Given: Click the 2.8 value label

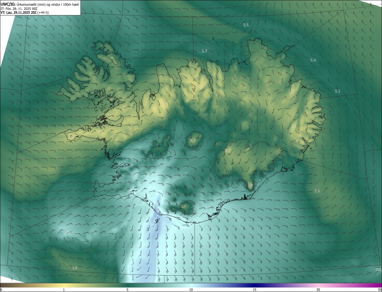Looking at the screenshot, I should point(250,185).
